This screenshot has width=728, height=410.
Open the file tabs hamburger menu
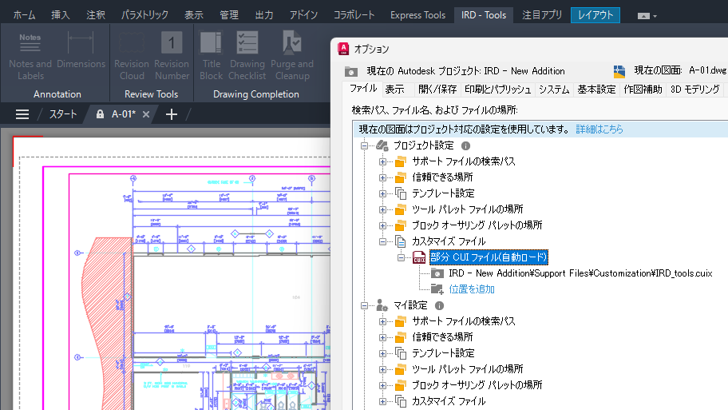22,114
